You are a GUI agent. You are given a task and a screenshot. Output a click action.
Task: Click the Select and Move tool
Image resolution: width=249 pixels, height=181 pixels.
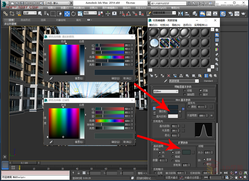(67, 13)
